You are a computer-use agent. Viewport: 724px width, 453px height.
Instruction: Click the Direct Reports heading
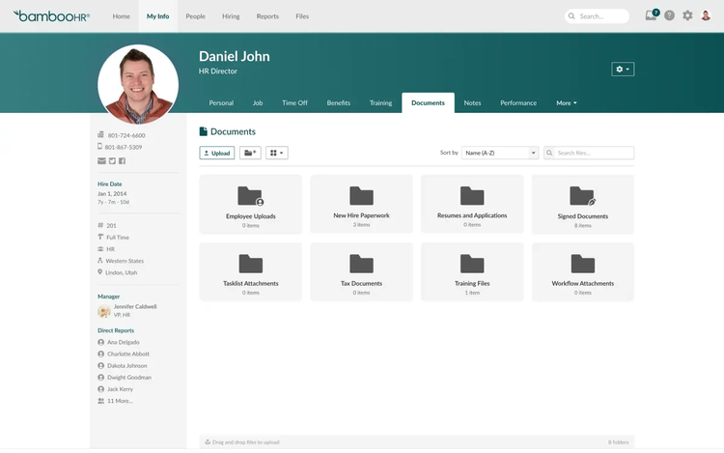(116, 330)
